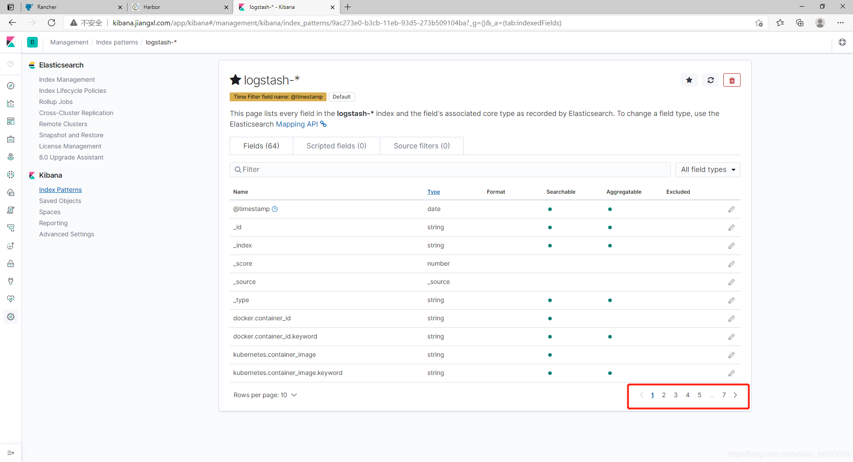The width and height of the screenshot is (853, 462).
Task: Click the browser back arrow
Action: pos(12,23)
